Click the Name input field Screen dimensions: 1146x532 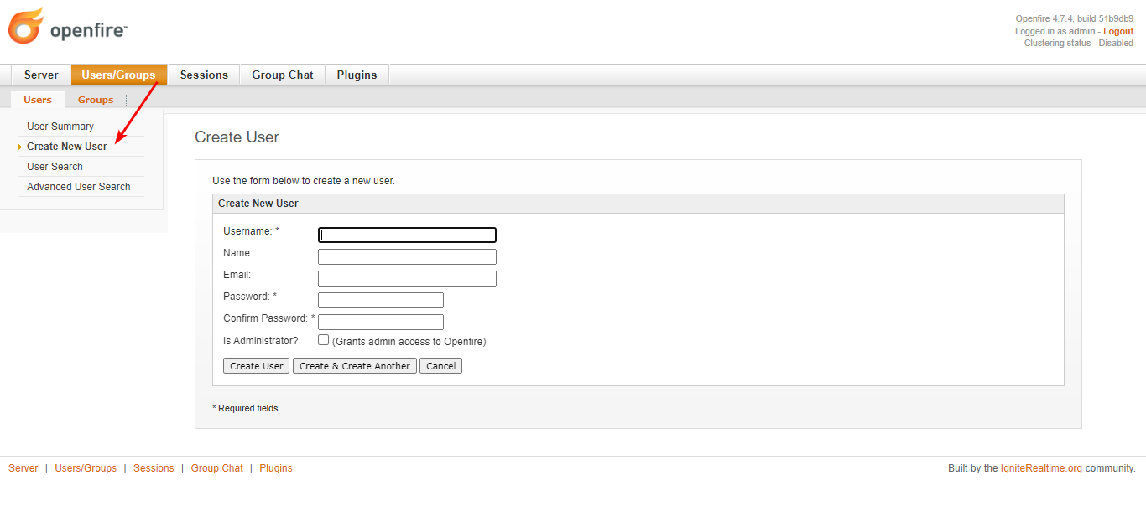pyautogui.click(x=407, y=257)
